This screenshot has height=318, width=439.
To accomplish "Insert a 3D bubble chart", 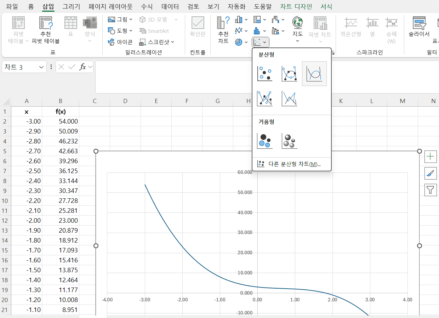I will click(289, 141).
